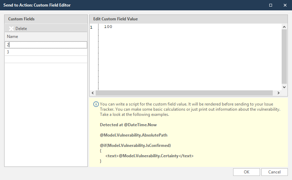292x180 pixels.
Task: Close the Custom Field Editor dialog
Action: [x=285, y=5]
